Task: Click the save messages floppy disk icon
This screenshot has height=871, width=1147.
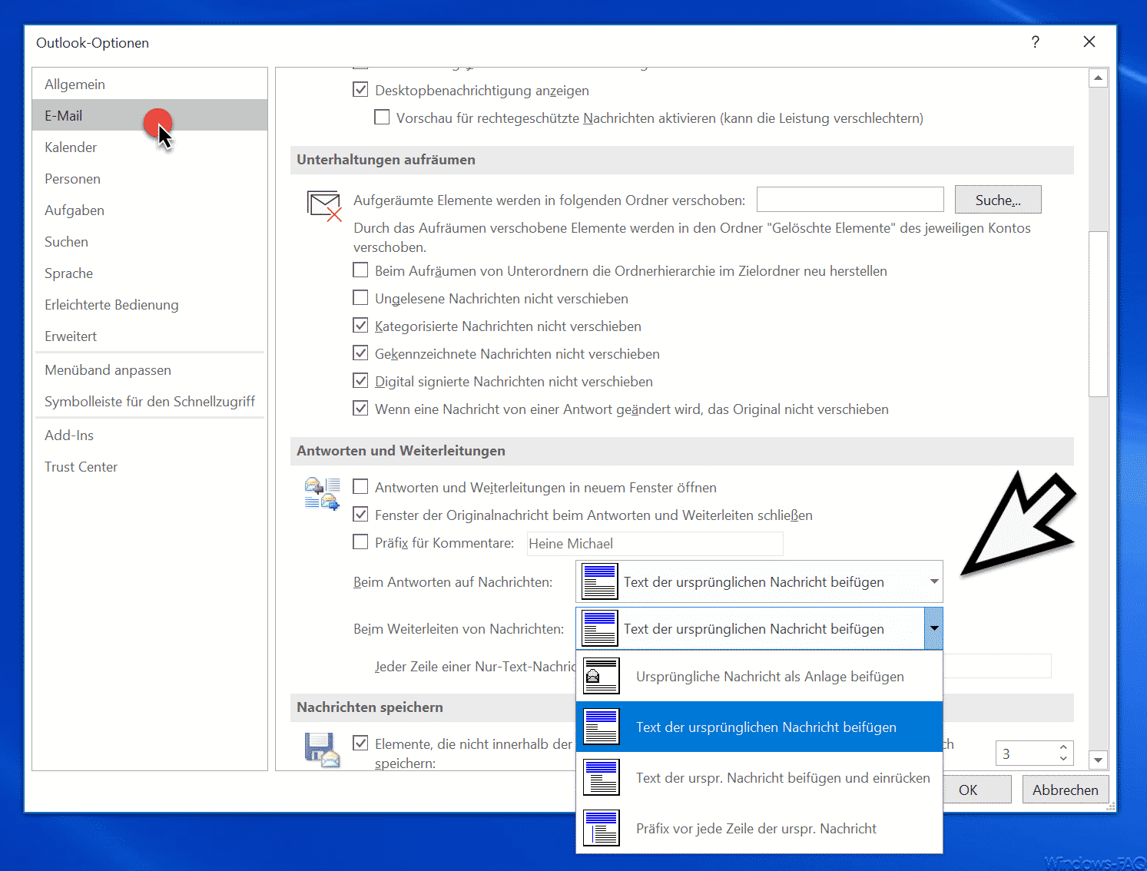Action: [322, 750]
